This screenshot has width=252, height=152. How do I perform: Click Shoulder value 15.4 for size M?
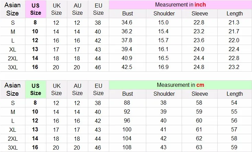tap(163, 31)
